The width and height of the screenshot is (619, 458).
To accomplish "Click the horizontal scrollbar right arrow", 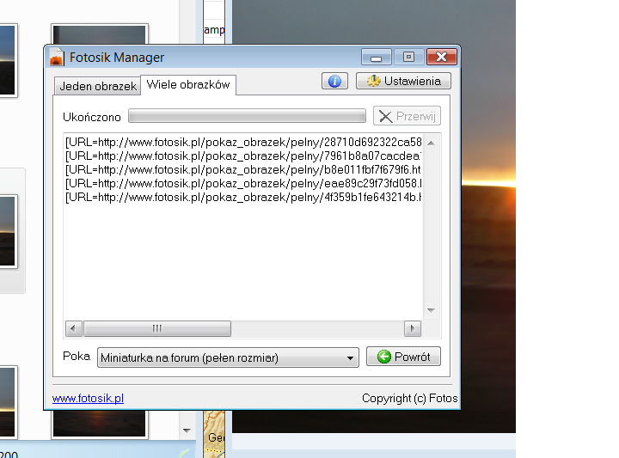I will (413, 328).
